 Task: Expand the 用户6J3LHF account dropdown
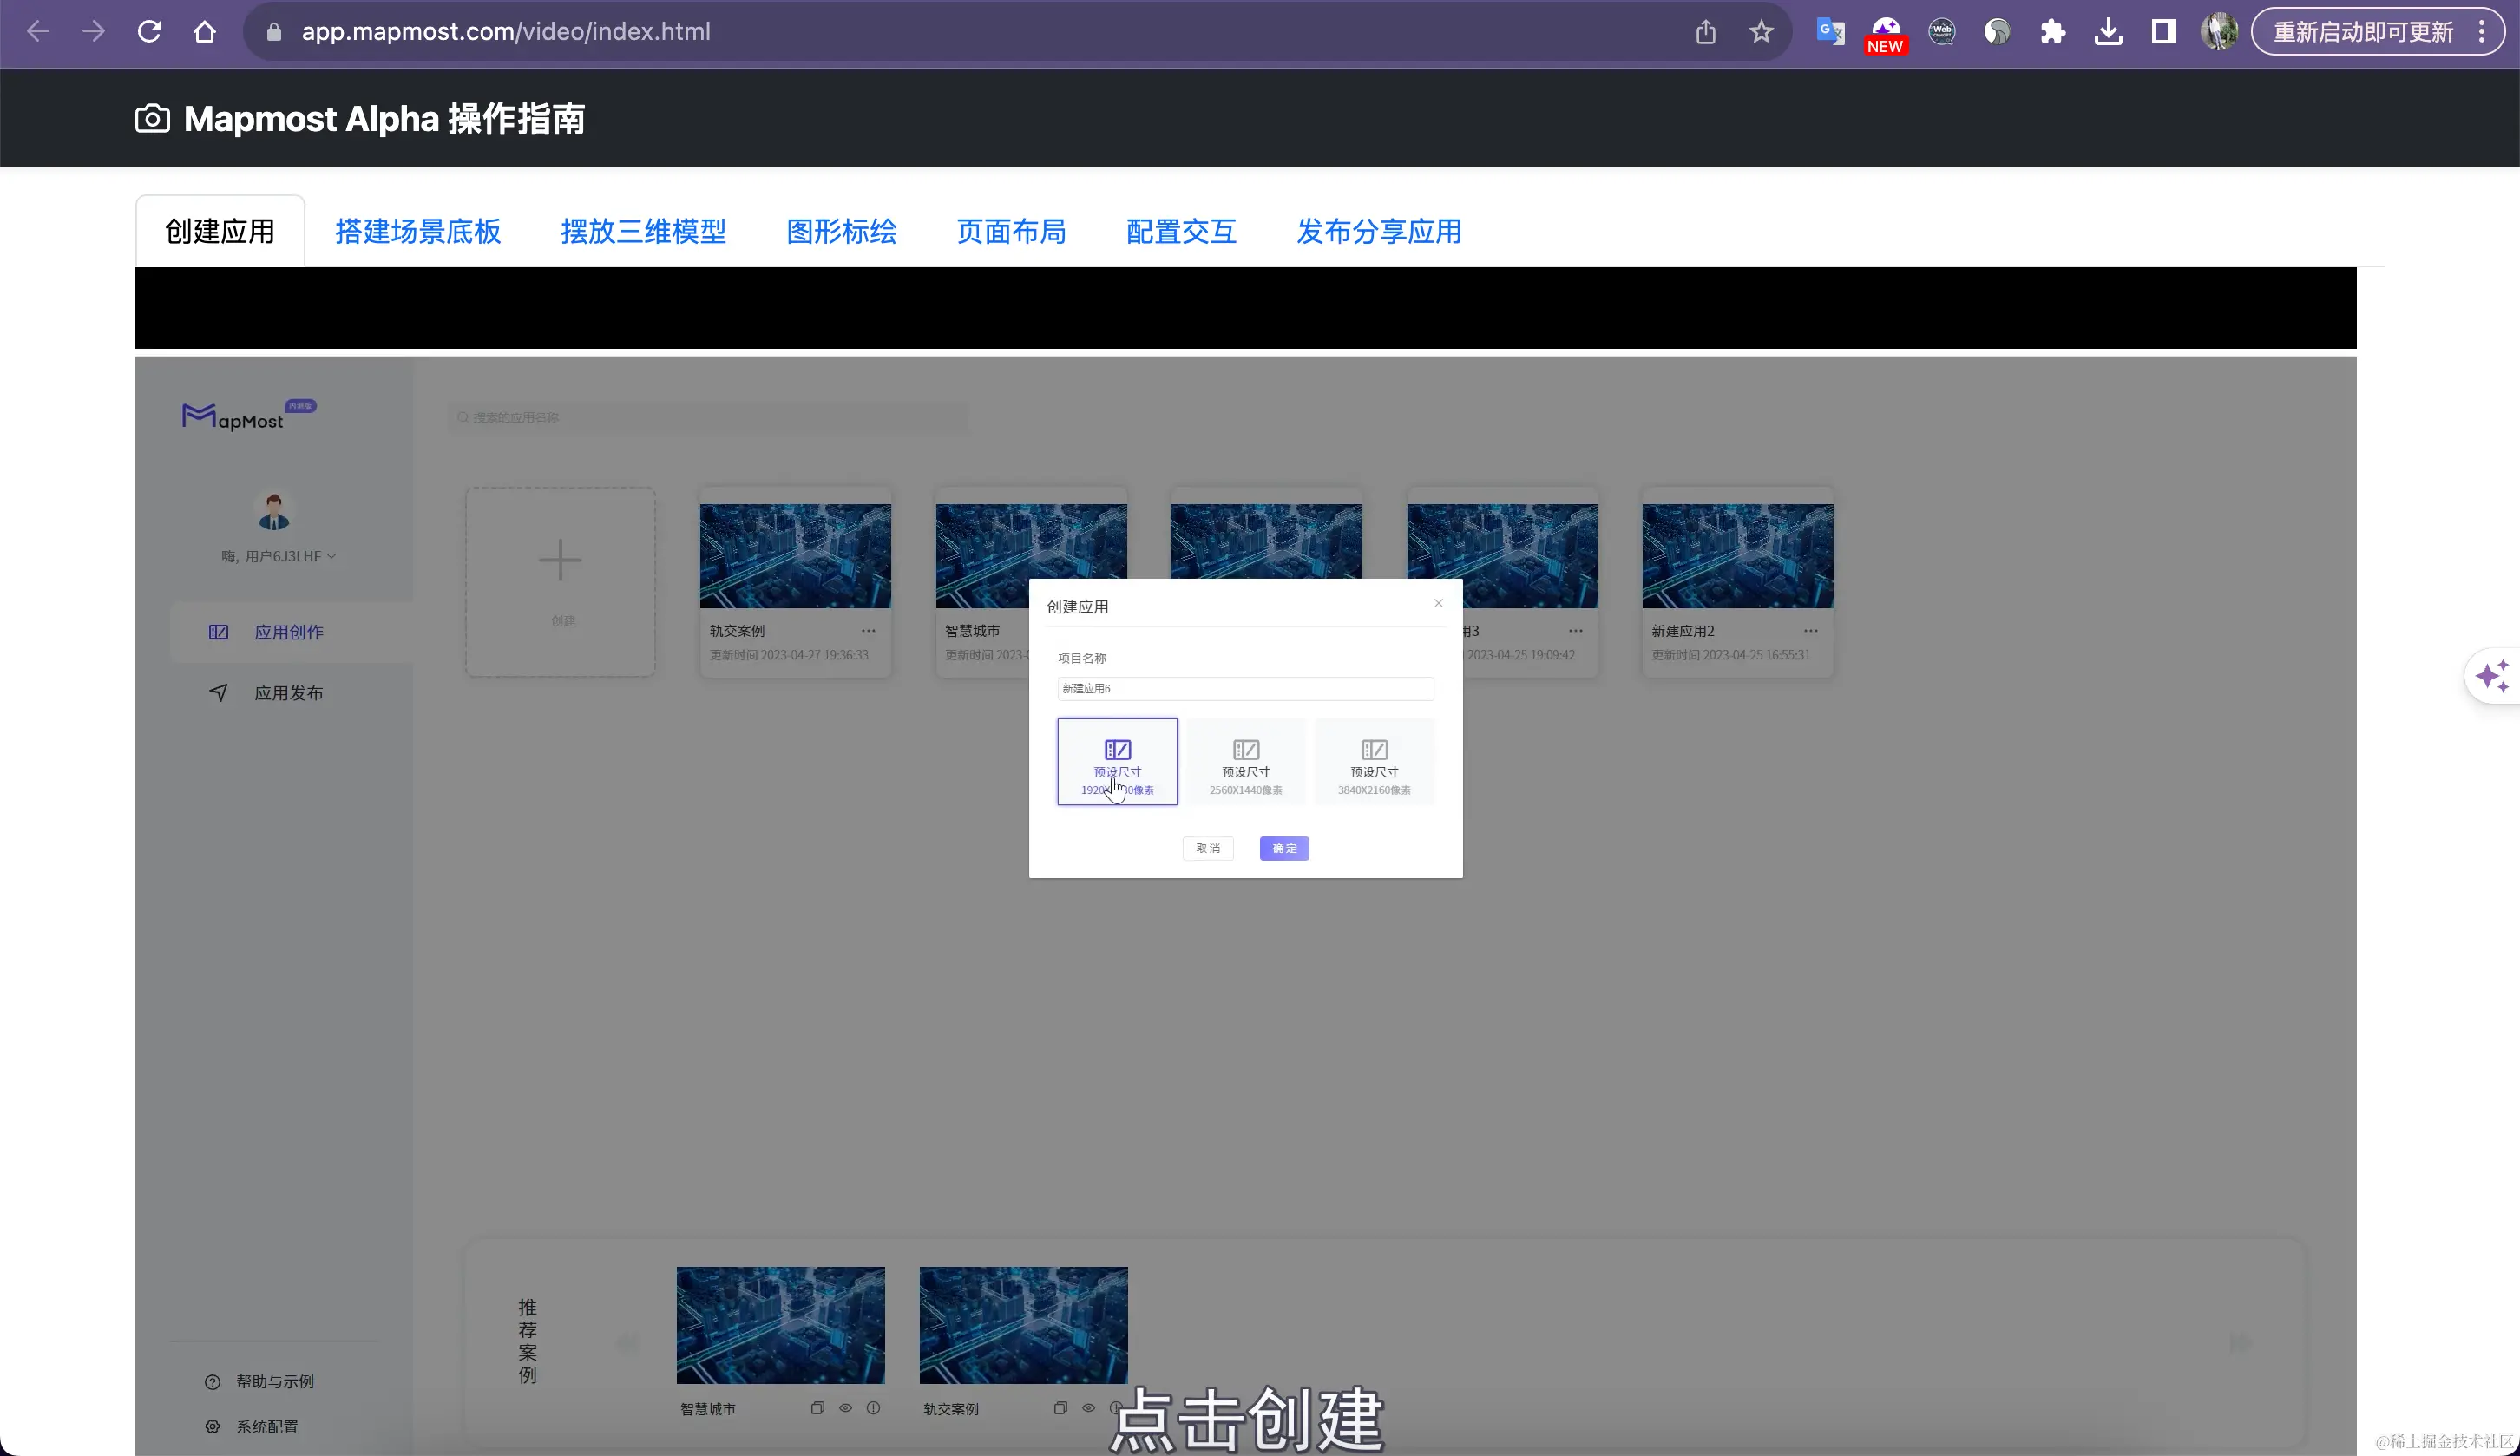[279, 556]
